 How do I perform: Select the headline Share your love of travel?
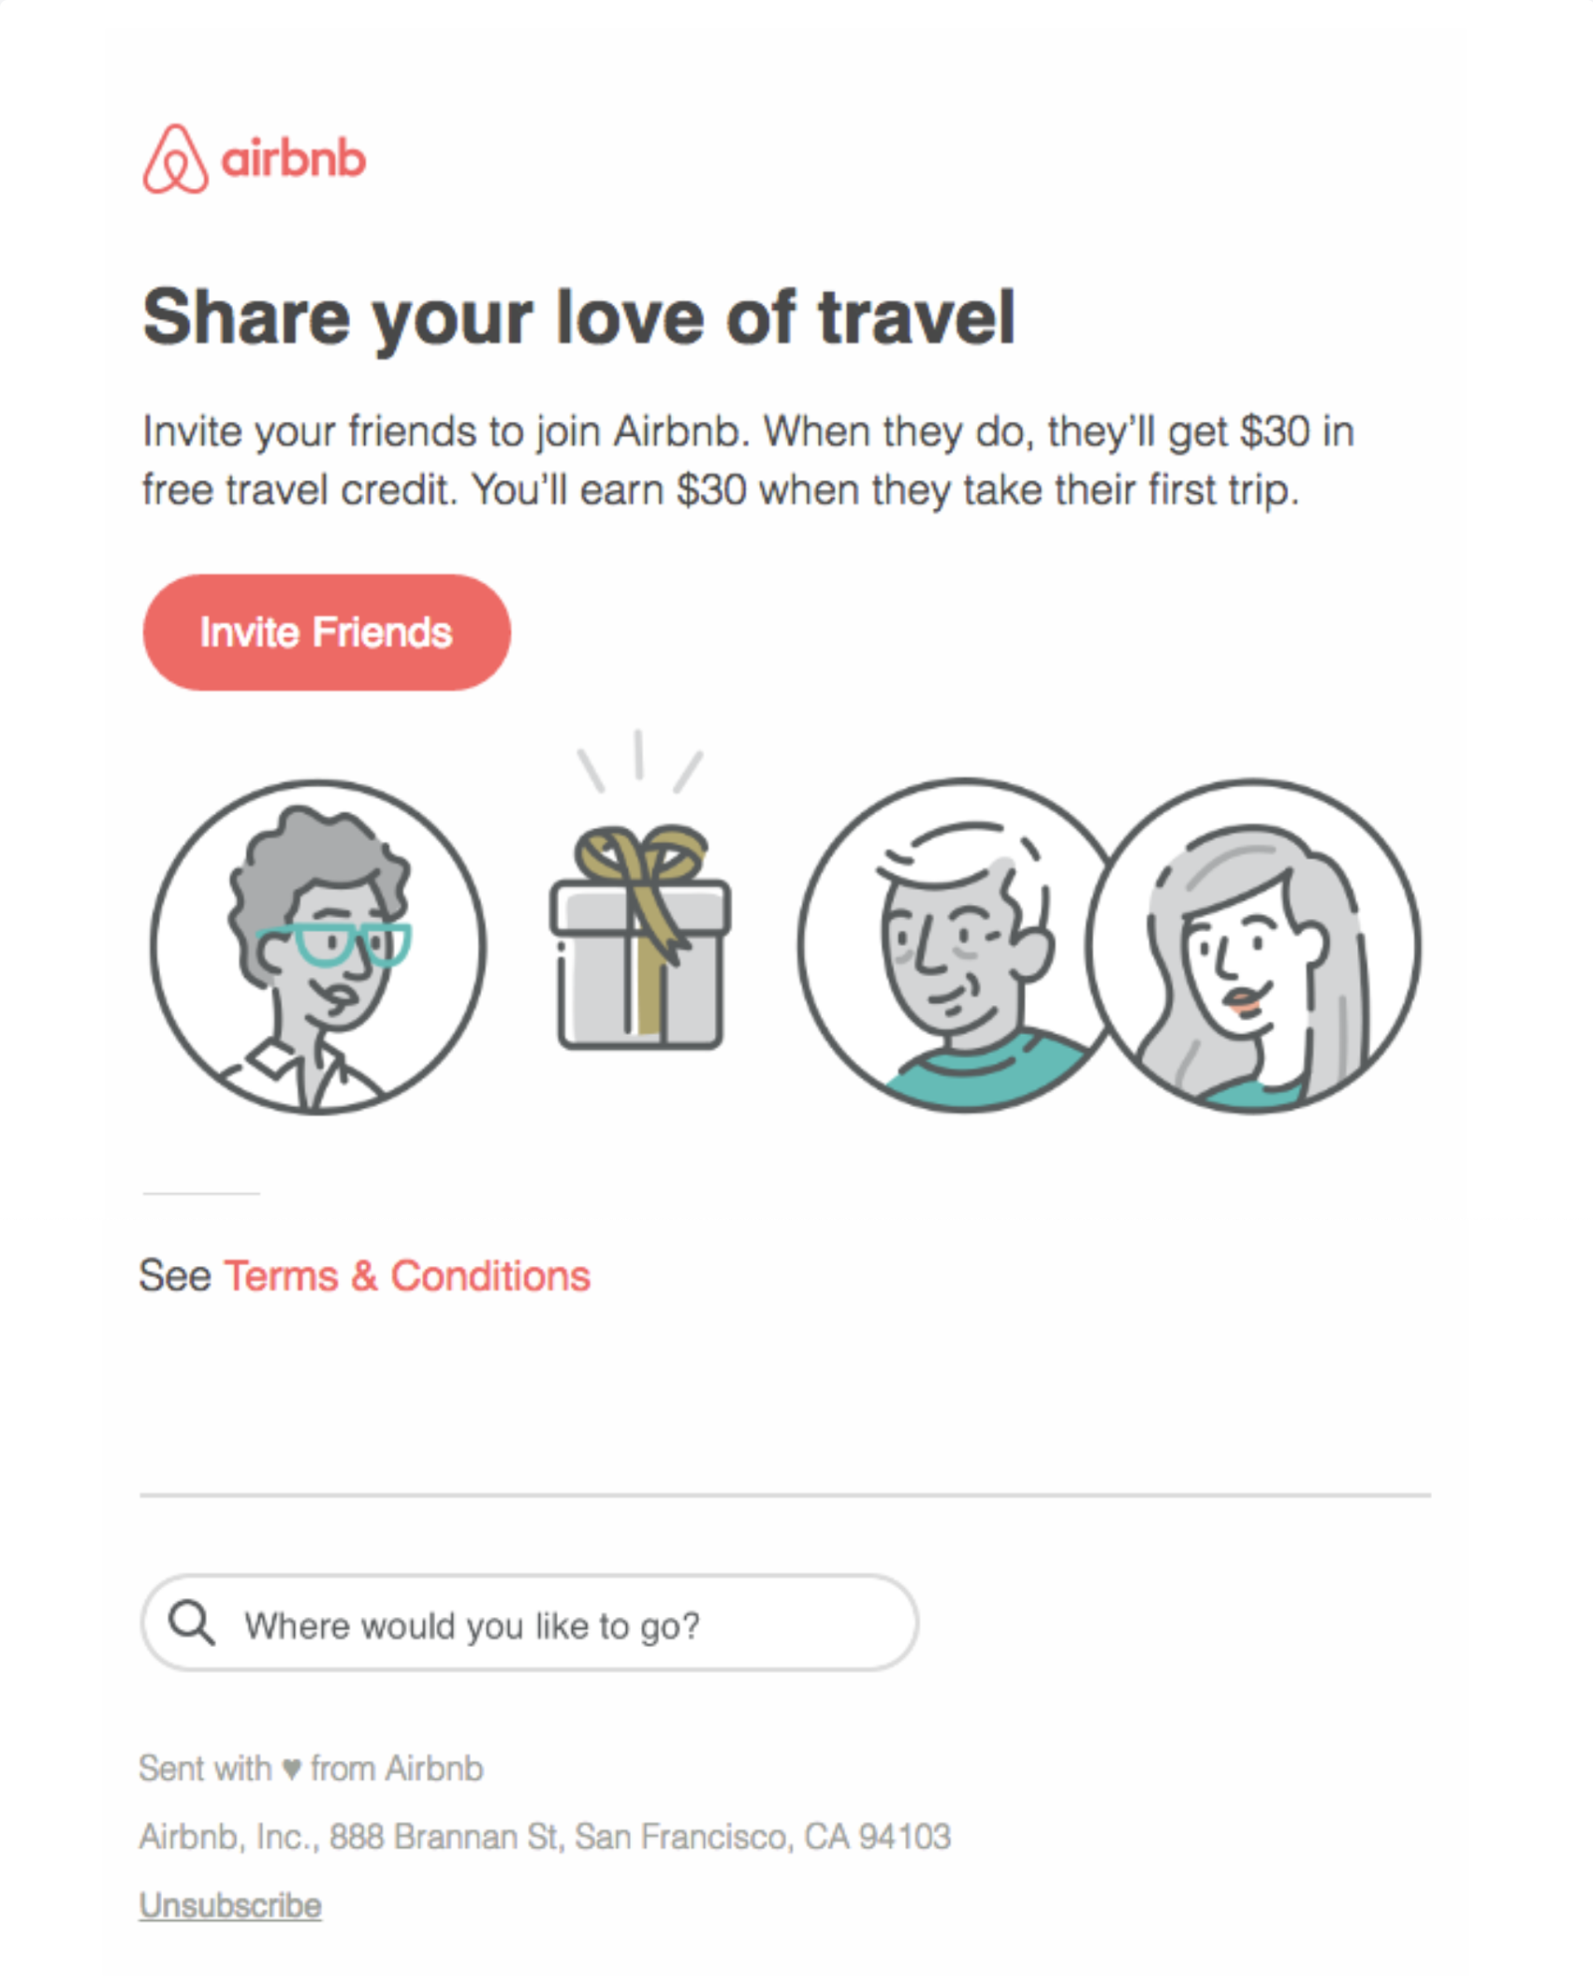pyautogui.click(x=580, y=318)
